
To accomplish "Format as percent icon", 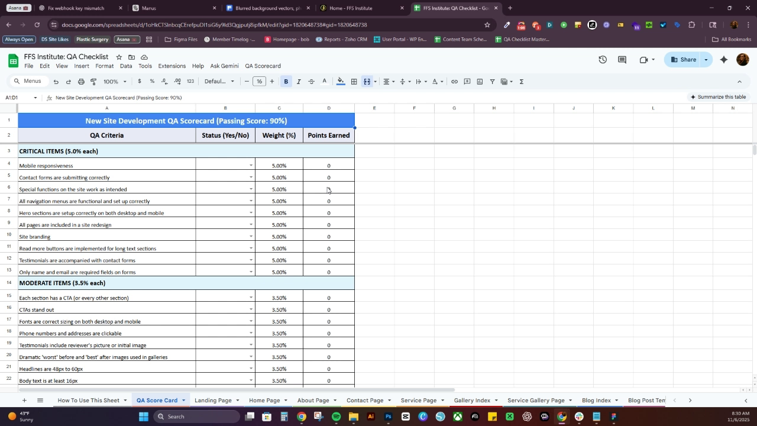I will 152,82.
